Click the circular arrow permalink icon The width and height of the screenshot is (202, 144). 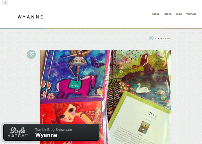click(x=151, y=38)
